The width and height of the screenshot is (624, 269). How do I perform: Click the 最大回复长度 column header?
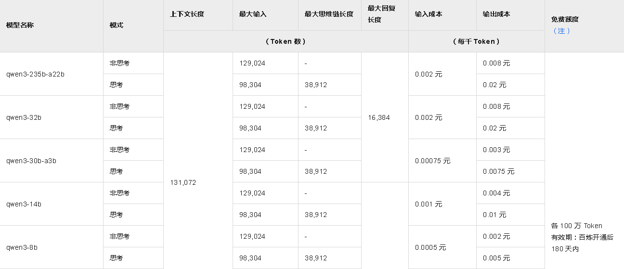[375, 14]
